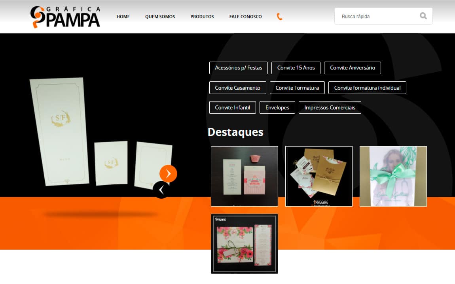The height and width of the screenshot is (284, 455).
Task: Open the HOME menu item
Action: click(123, 17)
